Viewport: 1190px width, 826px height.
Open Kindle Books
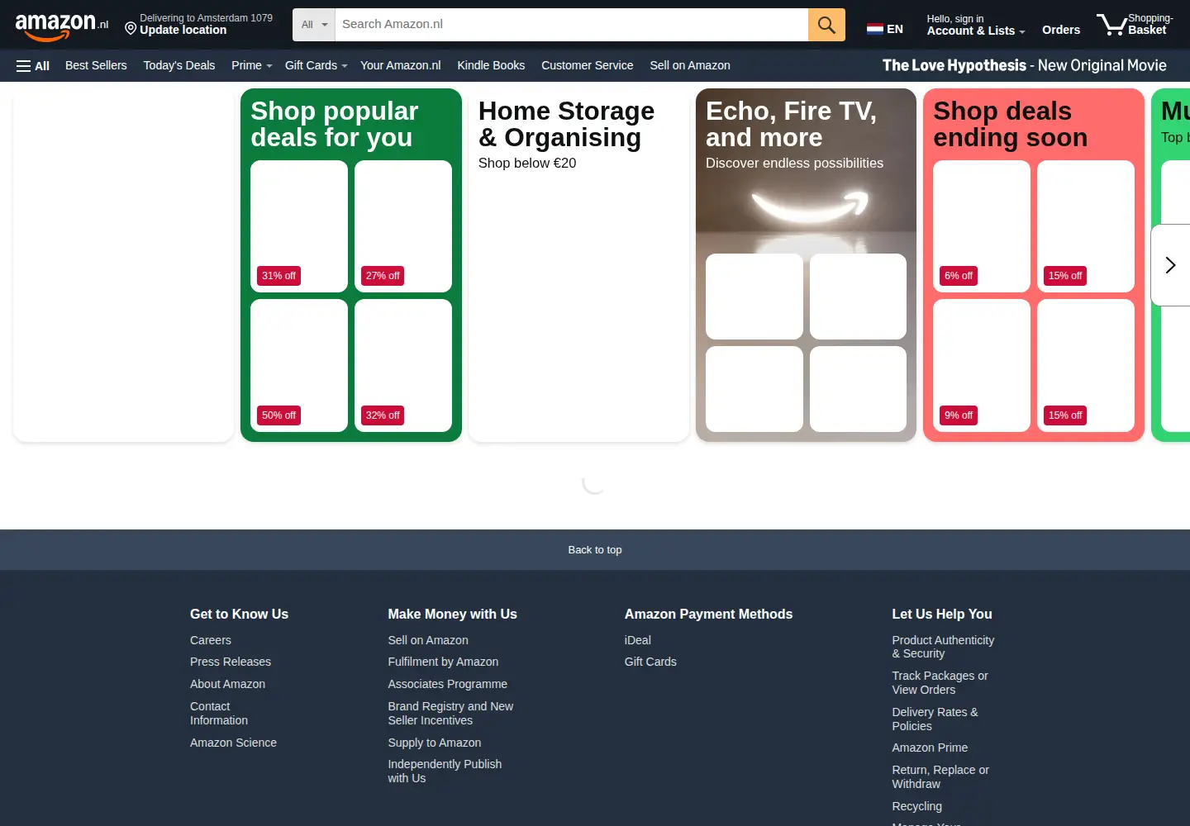coord(491,65)
